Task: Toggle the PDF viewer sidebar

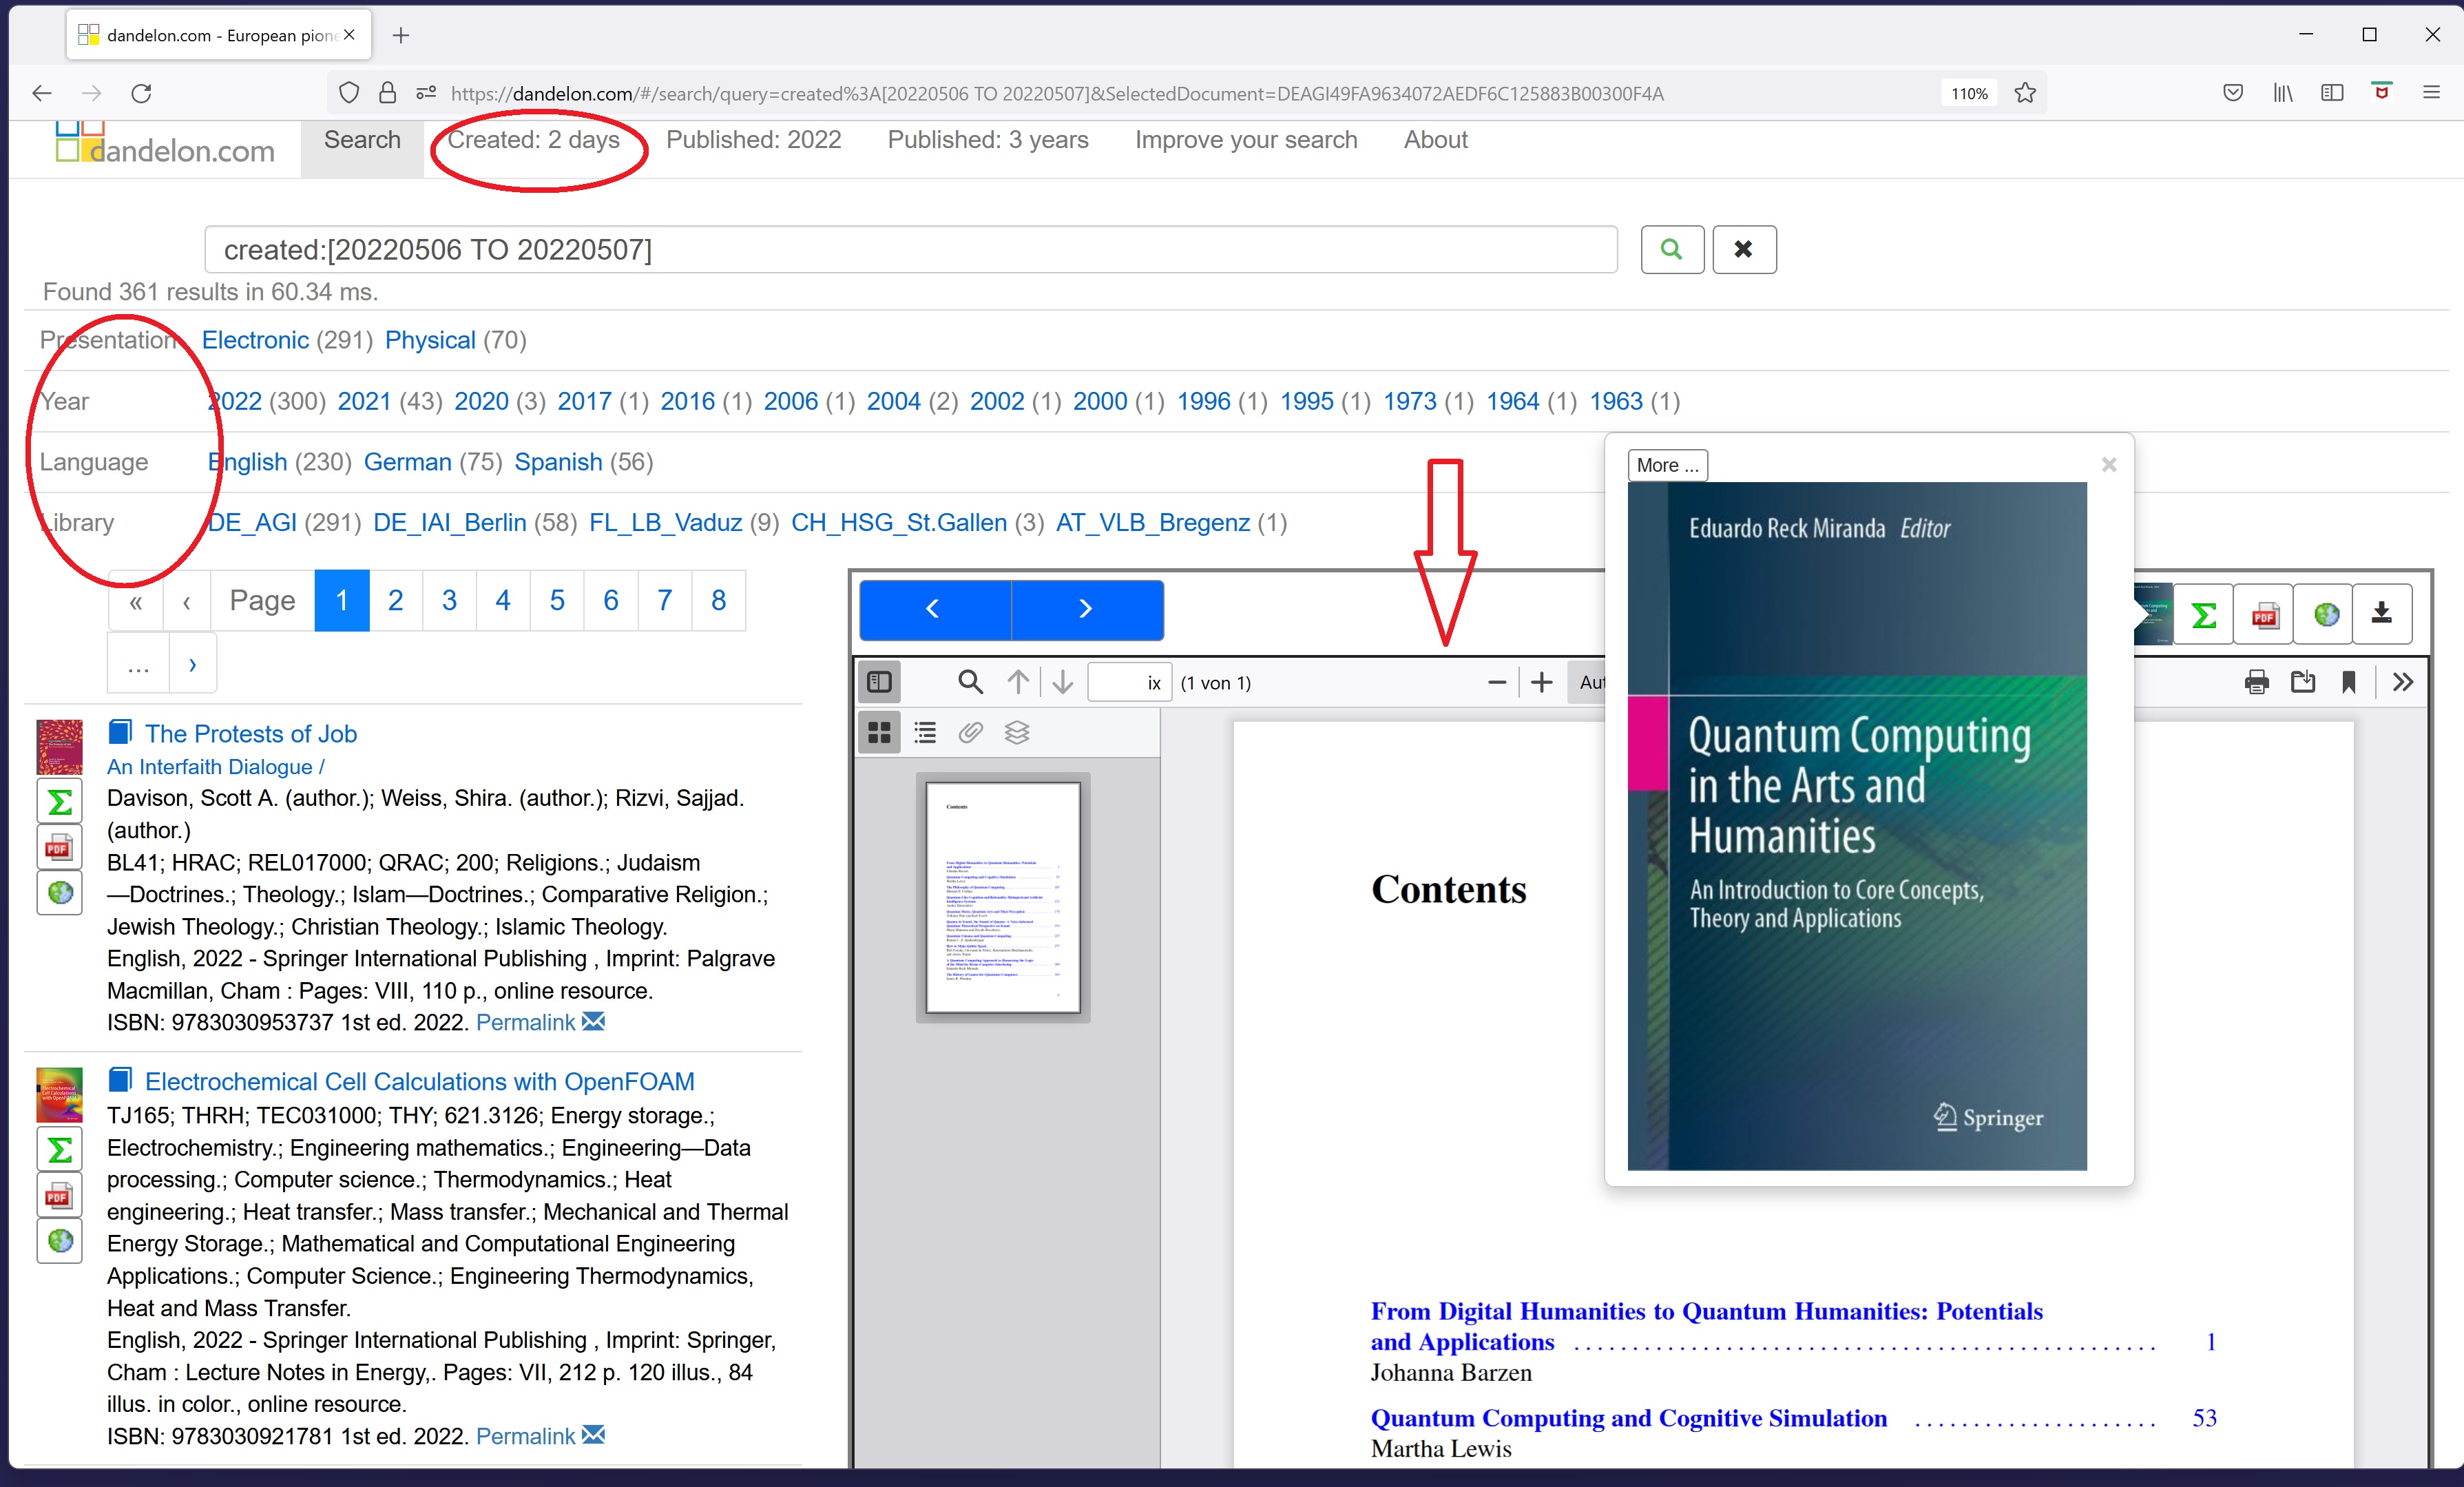Action: 880,682
